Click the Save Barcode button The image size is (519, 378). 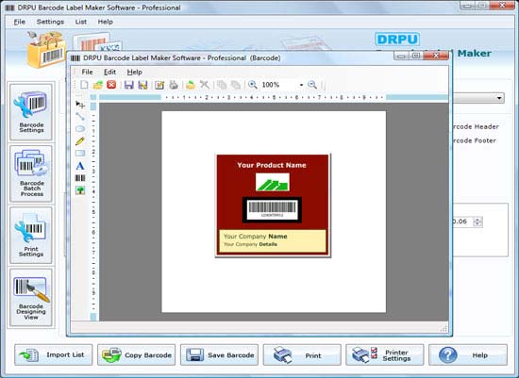click(x=219, y=354)
